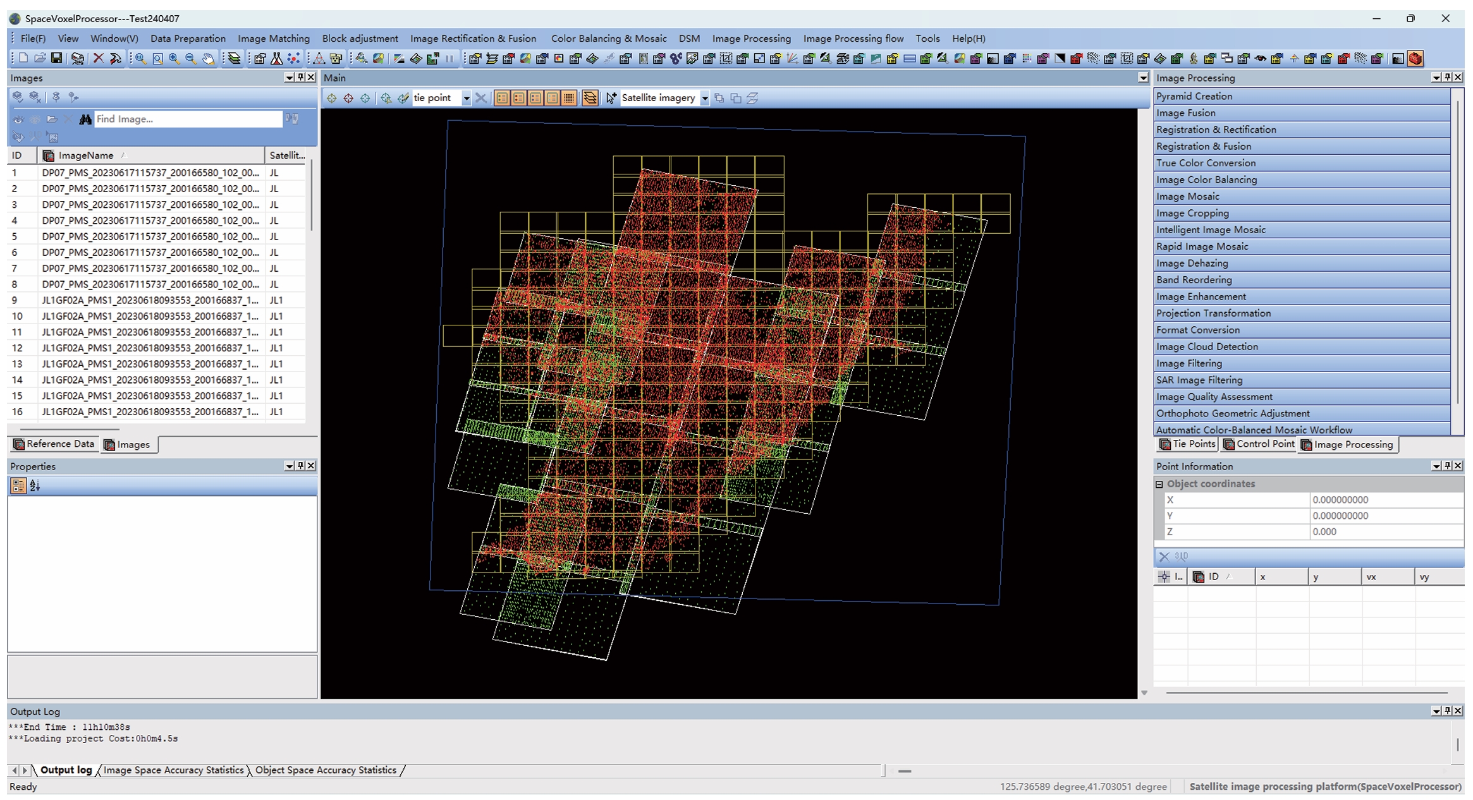Click the Images list vertical scrollbar

(x=311, y=196)
